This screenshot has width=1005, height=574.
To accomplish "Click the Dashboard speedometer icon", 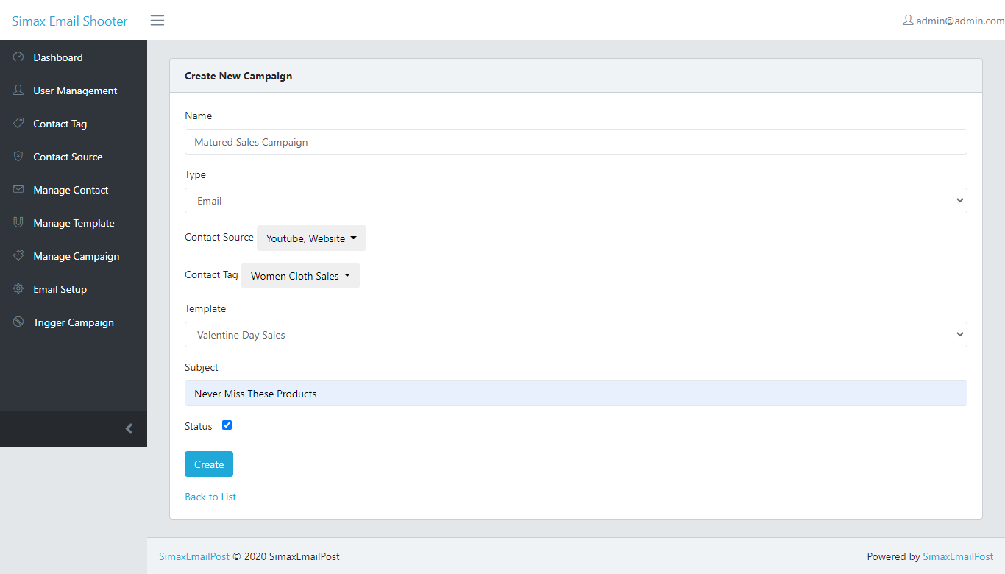I will (18, 57).
